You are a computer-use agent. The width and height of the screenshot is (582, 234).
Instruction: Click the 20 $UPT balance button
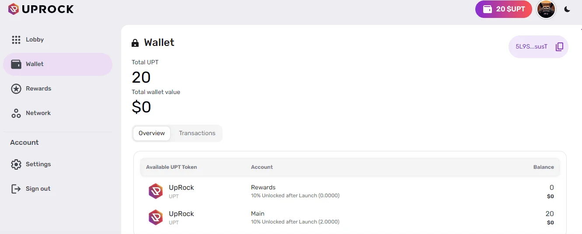pos(504,9)
